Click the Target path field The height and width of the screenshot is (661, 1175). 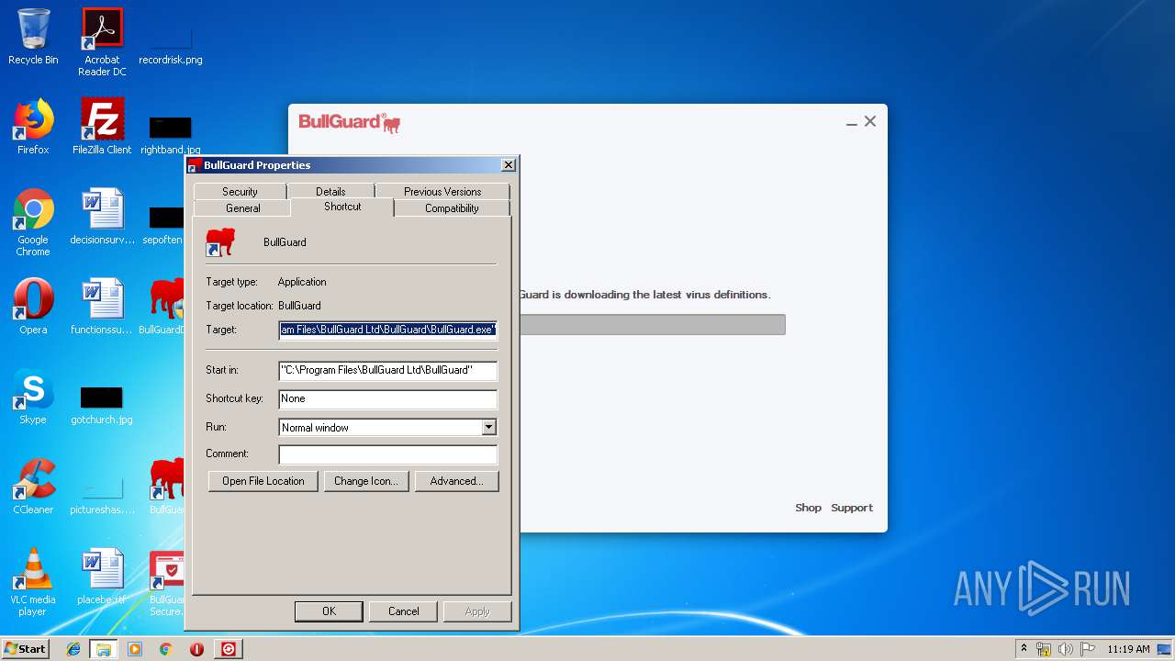(388, 330)
